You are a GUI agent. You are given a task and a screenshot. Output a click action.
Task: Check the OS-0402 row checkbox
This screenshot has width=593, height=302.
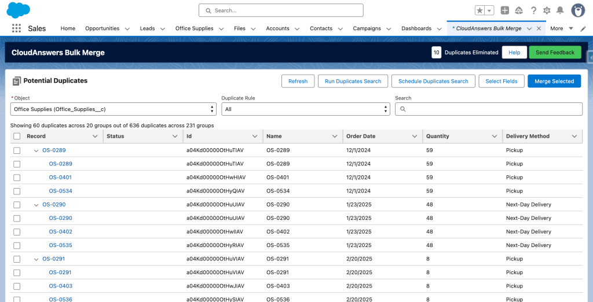(x=17, y=232)
